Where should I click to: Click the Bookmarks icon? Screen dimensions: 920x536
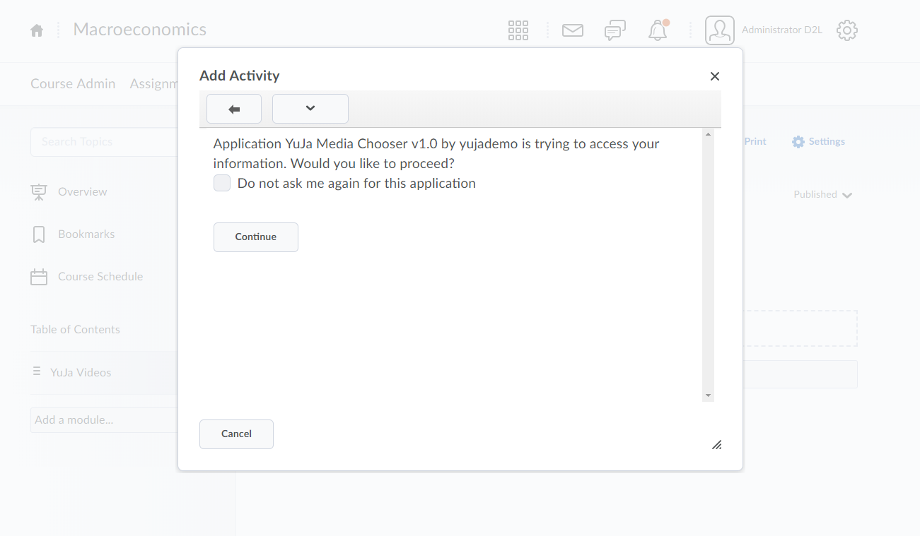(39, 234)
